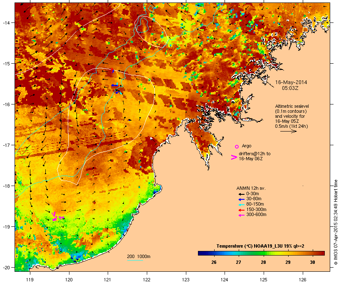Click the '(0.1m contours)' text
Screen dimensions: 341x283
click(291, 111)
